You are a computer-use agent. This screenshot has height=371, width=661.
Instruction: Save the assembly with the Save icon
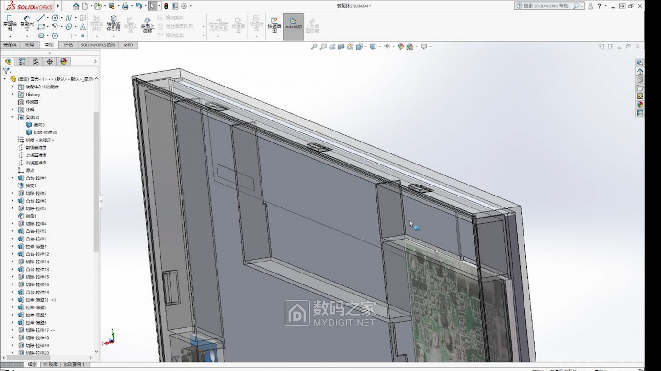[111, 6]
